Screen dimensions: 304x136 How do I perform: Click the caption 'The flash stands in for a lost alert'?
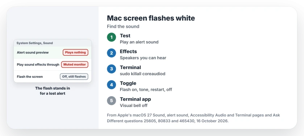tap(53, 91)
